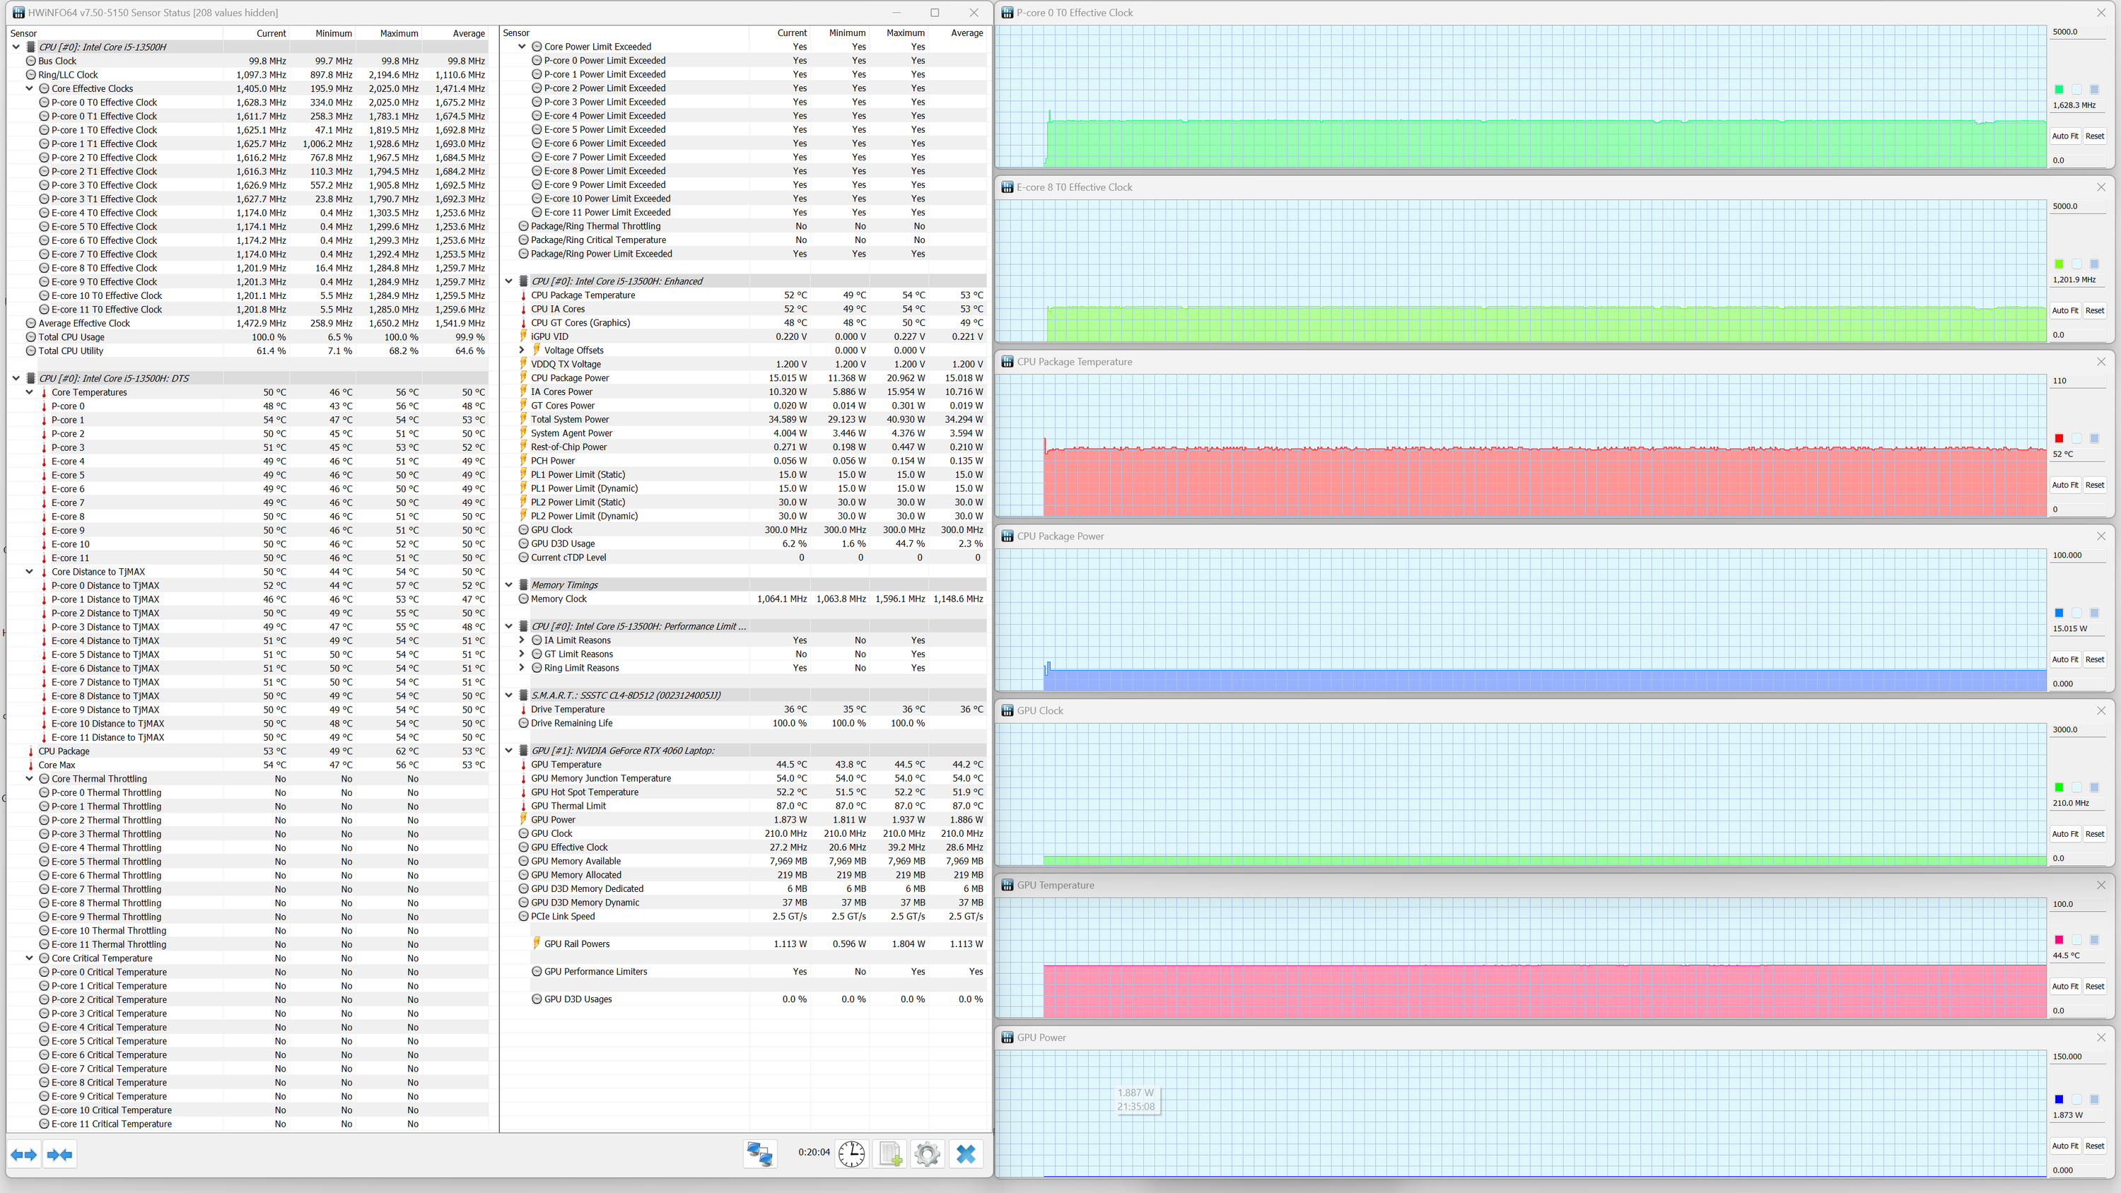Screen dimensions: 2121x1193
Task: Collapse the Core Thermal Throttling group
Action: coord(30,778)
